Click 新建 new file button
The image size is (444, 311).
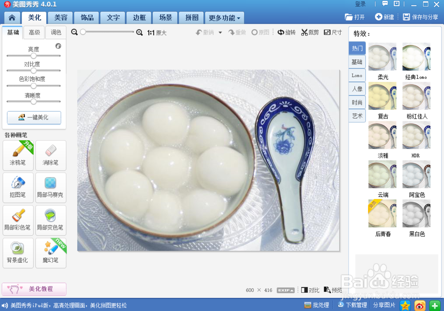[385, 17]
